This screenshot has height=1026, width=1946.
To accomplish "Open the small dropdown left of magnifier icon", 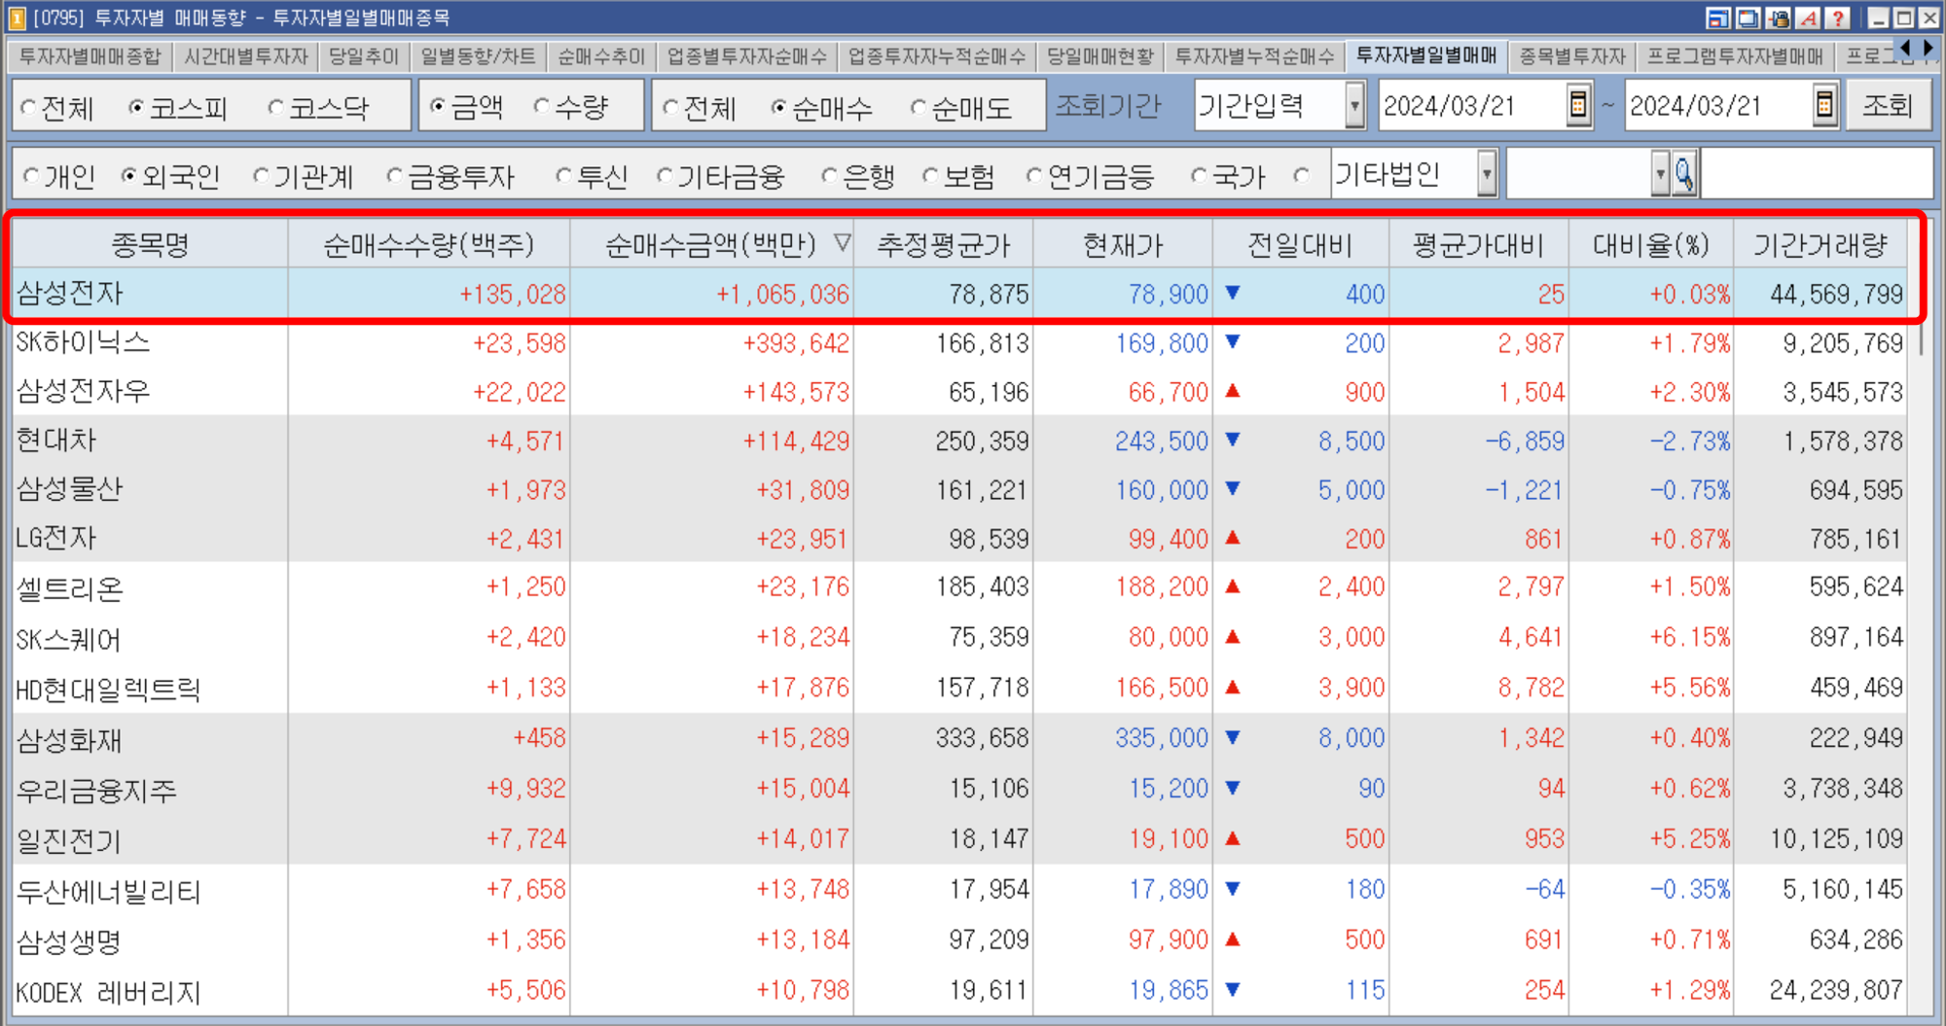I will (1659, 175).
